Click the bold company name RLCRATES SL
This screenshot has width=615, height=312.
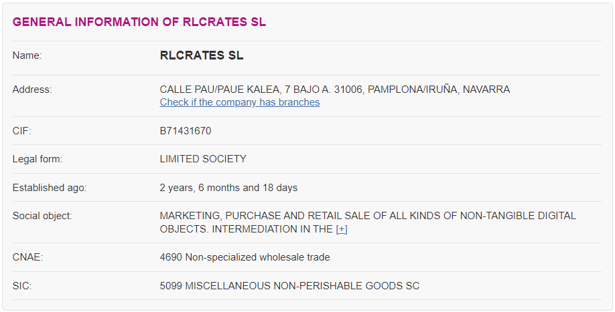point(202,55)
